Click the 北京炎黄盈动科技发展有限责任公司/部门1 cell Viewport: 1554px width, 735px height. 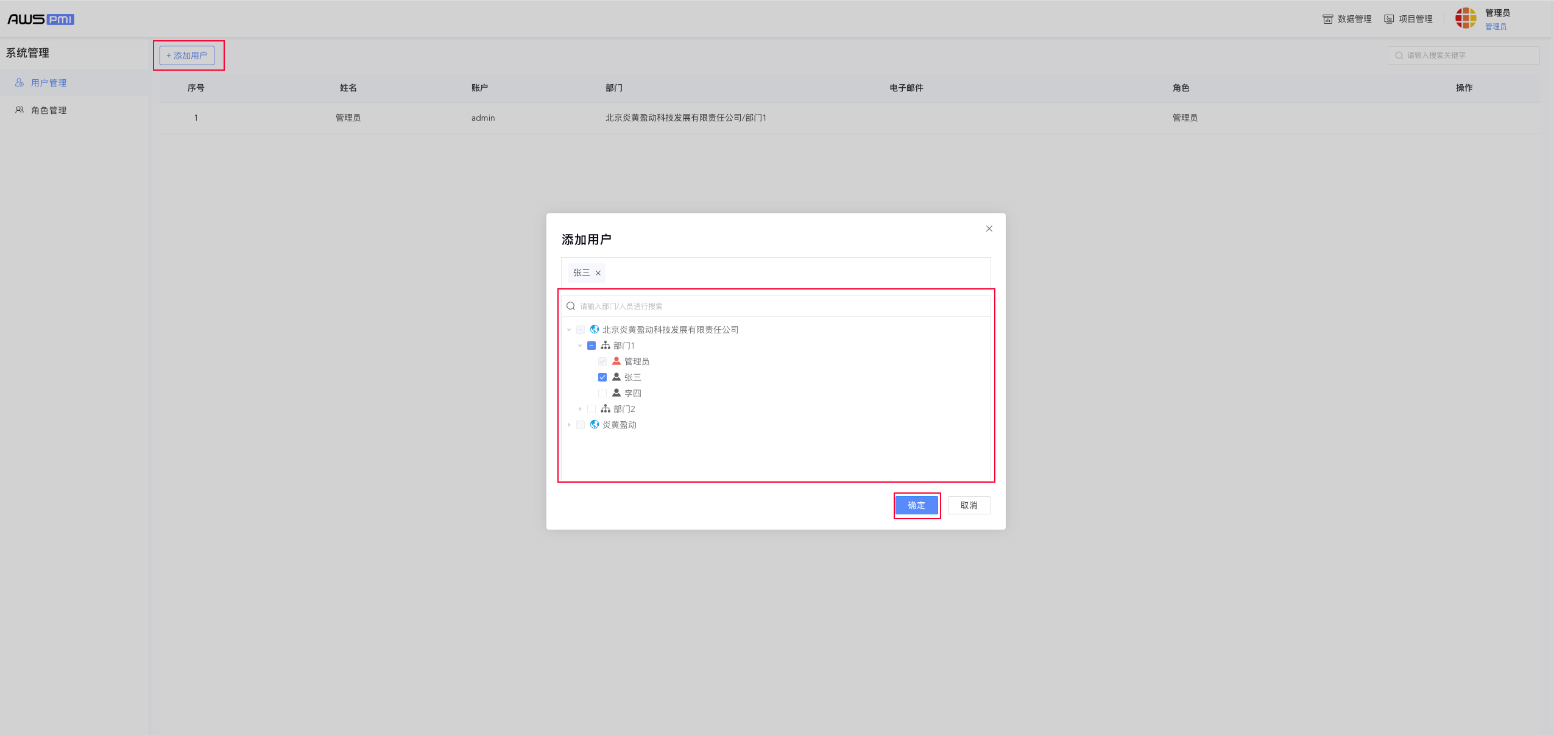coord(685,118)
